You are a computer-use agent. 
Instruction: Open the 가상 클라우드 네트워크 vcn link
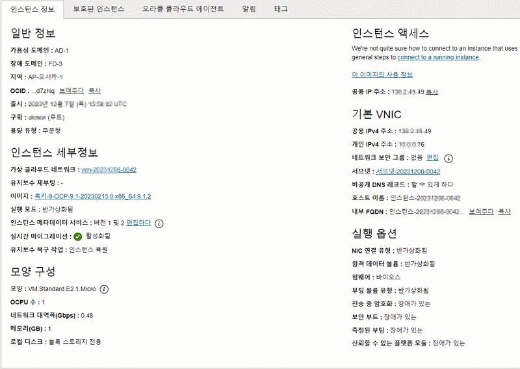tap(109, 170)
